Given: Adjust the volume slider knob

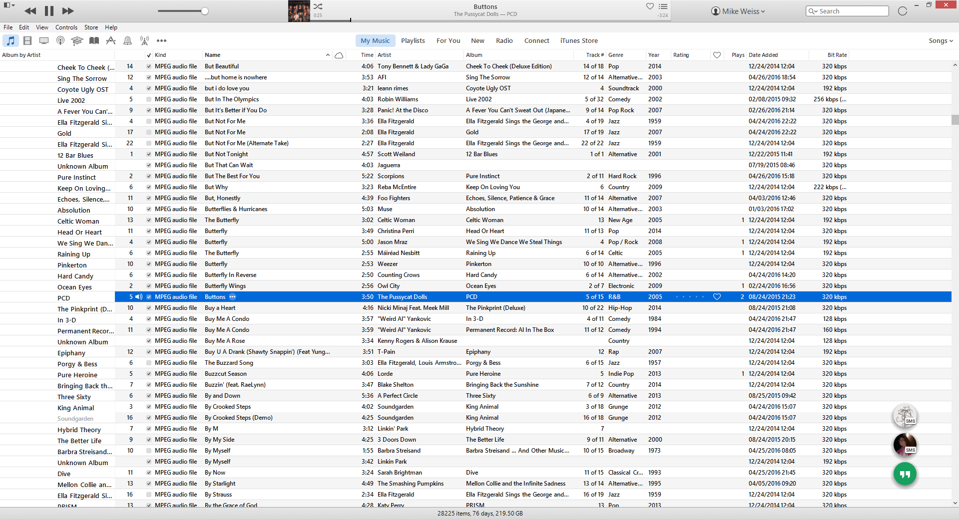Looking at the screenshot, I should coord(205,11).
